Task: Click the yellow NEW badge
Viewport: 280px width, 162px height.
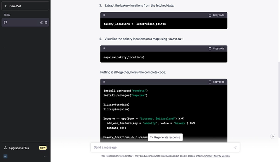Action: pos(43,148)
